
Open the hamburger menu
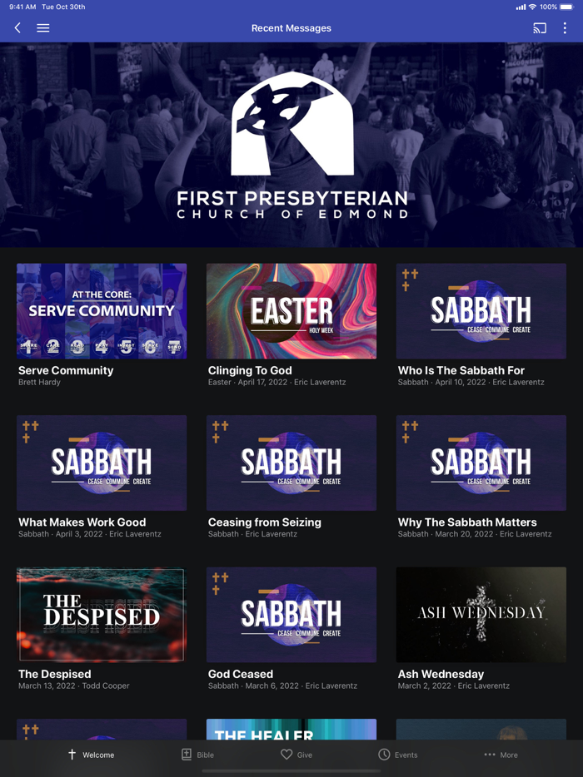coord(43,28)
